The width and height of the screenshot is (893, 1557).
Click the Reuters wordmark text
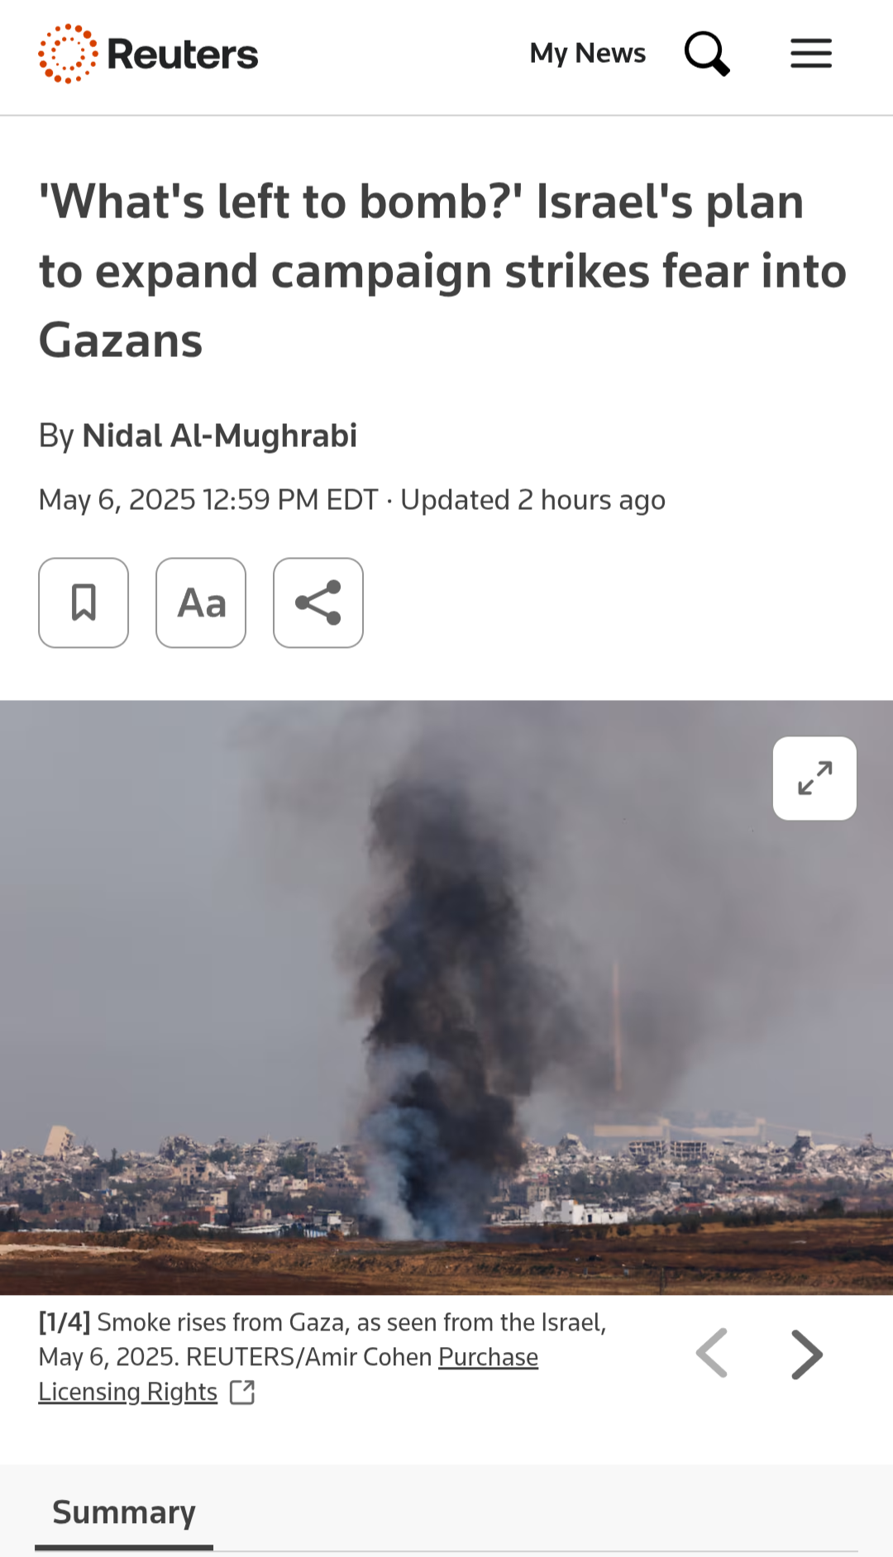[x=183, y=55]
